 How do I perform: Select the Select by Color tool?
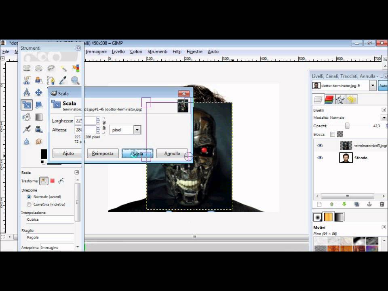(x=76, y=68)
